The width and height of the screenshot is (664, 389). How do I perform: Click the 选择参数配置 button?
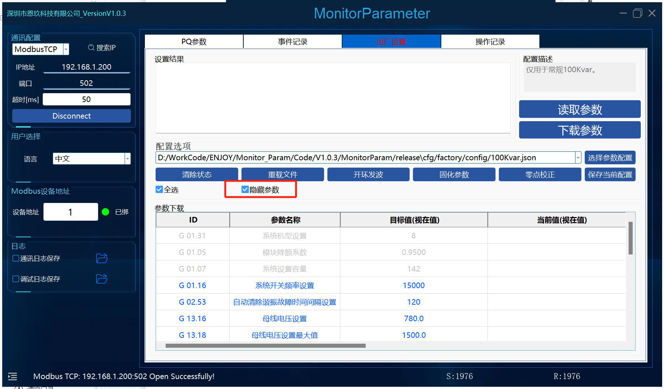coord(610,158)
